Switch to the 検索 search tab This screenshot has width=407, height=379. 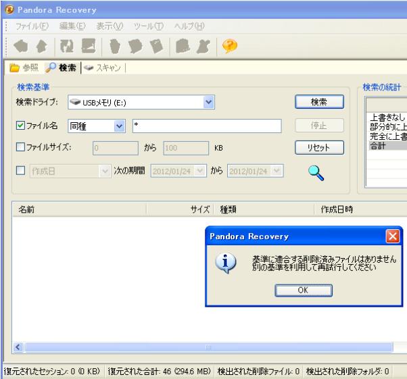click(61, 68)
